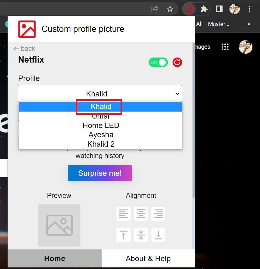Turn off the Netflix toggle

click(158, 62)
